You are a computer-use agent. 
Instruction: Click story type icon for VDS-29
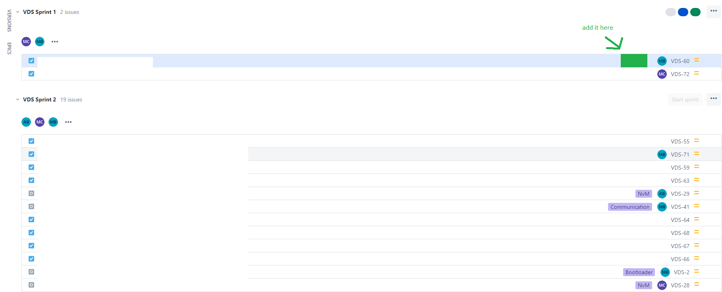point(31,193)
